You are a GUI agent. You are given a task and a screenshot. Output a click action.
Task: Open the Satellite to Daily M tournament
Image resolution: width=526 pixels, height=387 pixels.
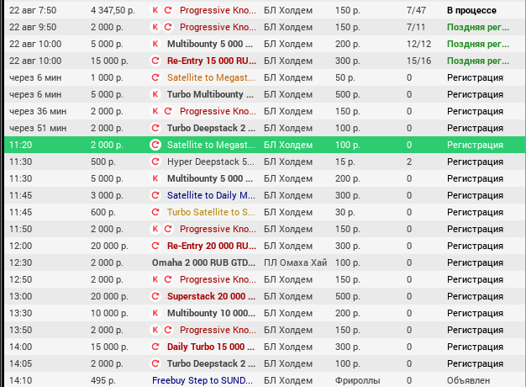[x=211, y=195]
